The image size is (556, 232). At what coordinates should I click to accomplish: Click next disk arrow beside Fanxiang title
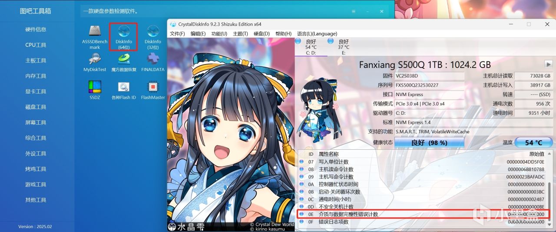coord(549,64)
